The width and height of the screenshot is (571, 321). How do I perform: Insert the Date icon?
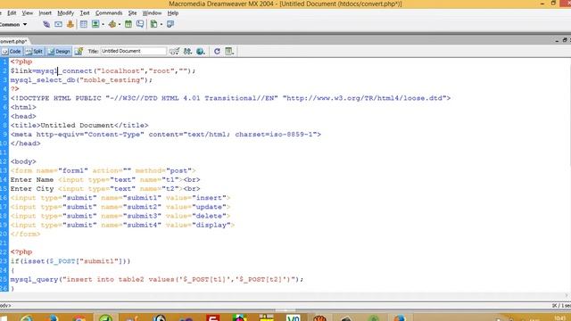click(x=128, y=24)
